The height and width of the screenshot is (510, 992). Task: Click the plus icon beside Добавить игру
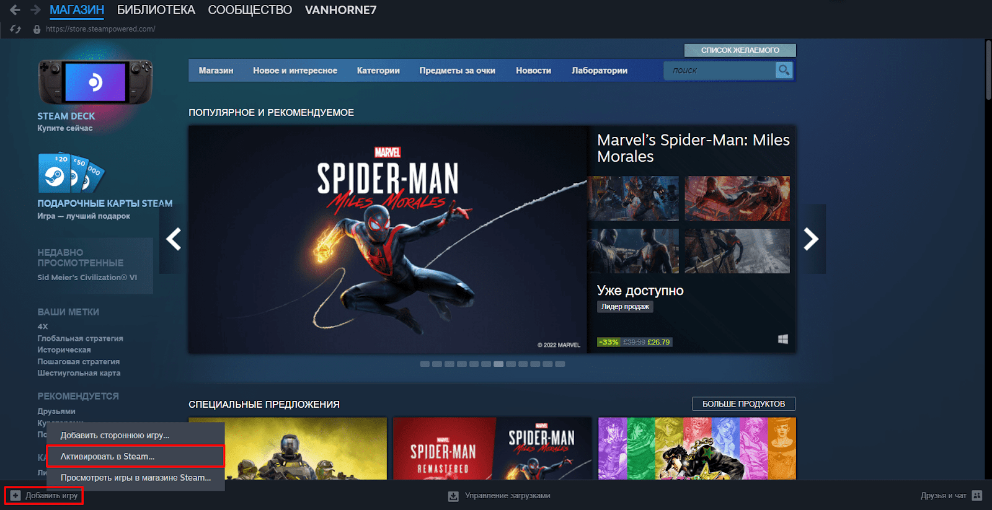(x=15, y=496)
